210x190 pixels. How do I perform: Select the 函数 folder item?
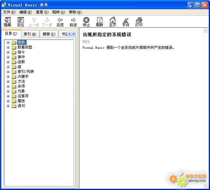click(x=21, y=62)
